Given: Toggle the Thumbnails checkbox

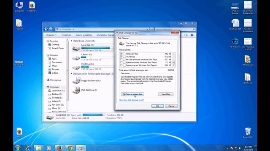Looking at the screenshot, I should [x=121, y=57].
